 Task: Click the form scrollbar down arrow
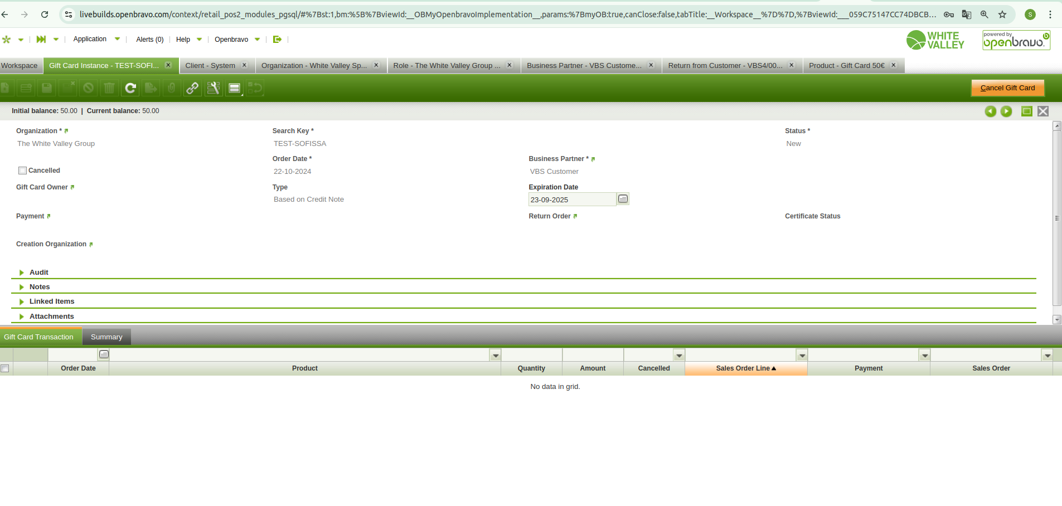[x=1056, y=320]
